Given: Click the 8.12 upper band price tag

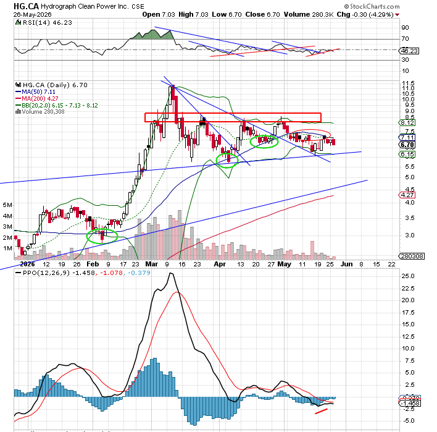Looking at the screenshot, I should click(407, 123).
